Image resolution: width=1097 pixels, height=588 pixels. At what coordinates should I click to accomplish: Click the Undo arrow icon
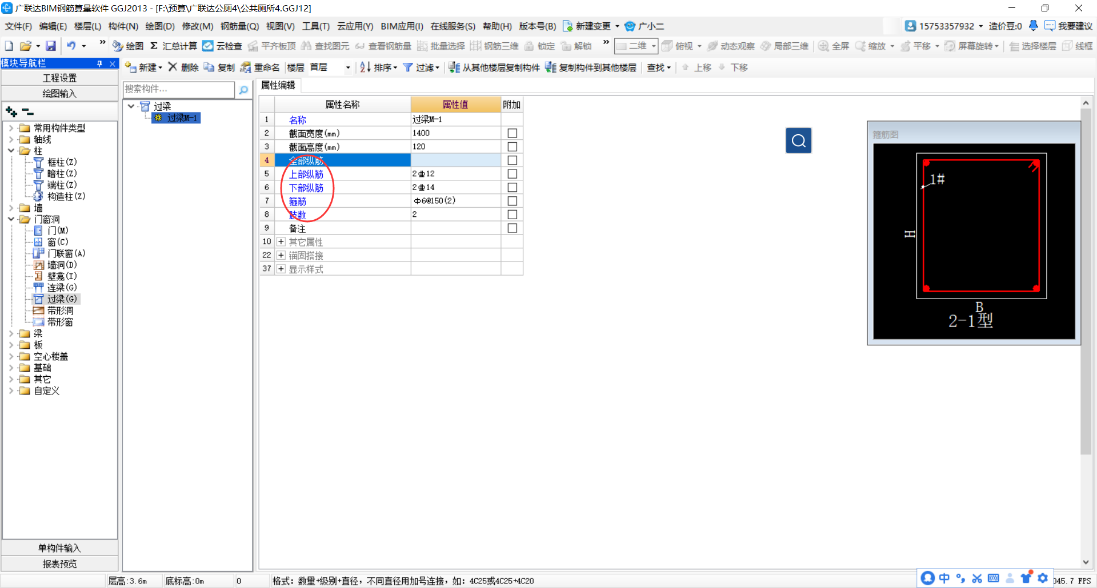click(x=71, y=46)
